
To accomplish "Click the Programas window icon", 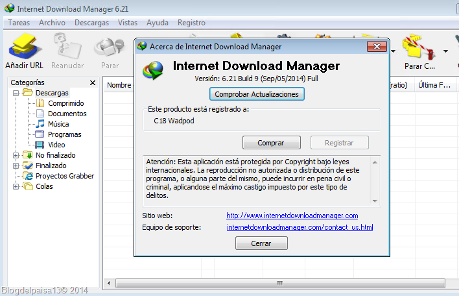I will pos(40,134).
